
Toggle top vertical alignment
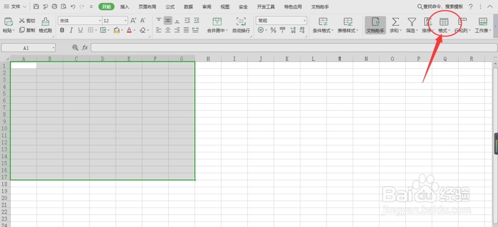tap(159, 20)
